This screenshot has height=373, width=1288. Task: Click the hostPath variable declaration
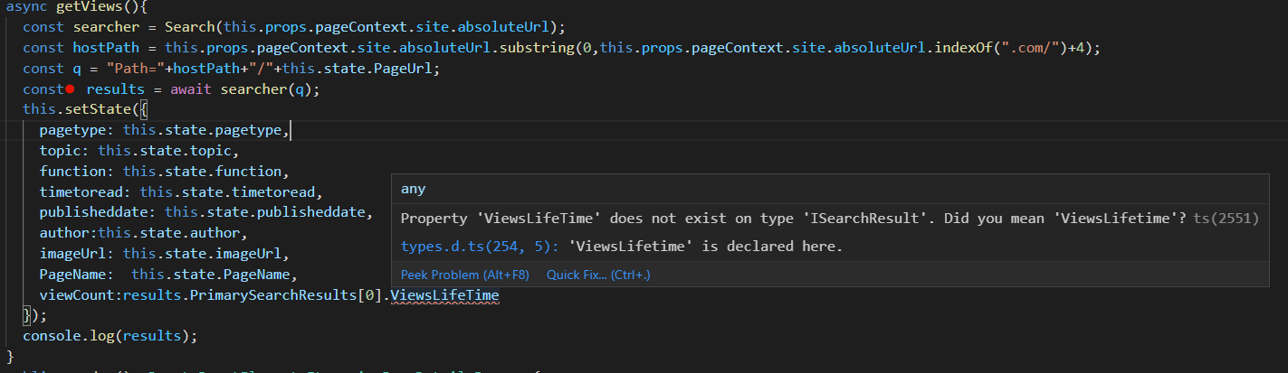(106, 47)
